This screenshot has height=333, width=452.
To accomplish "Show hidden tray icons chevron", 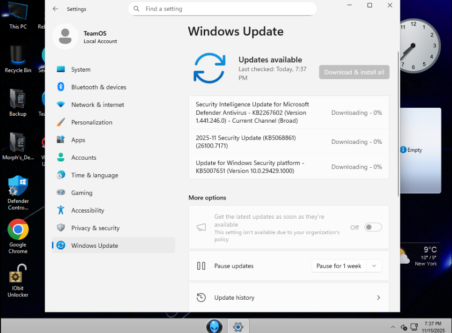I will pyautogui.click(x=393, y=327).
